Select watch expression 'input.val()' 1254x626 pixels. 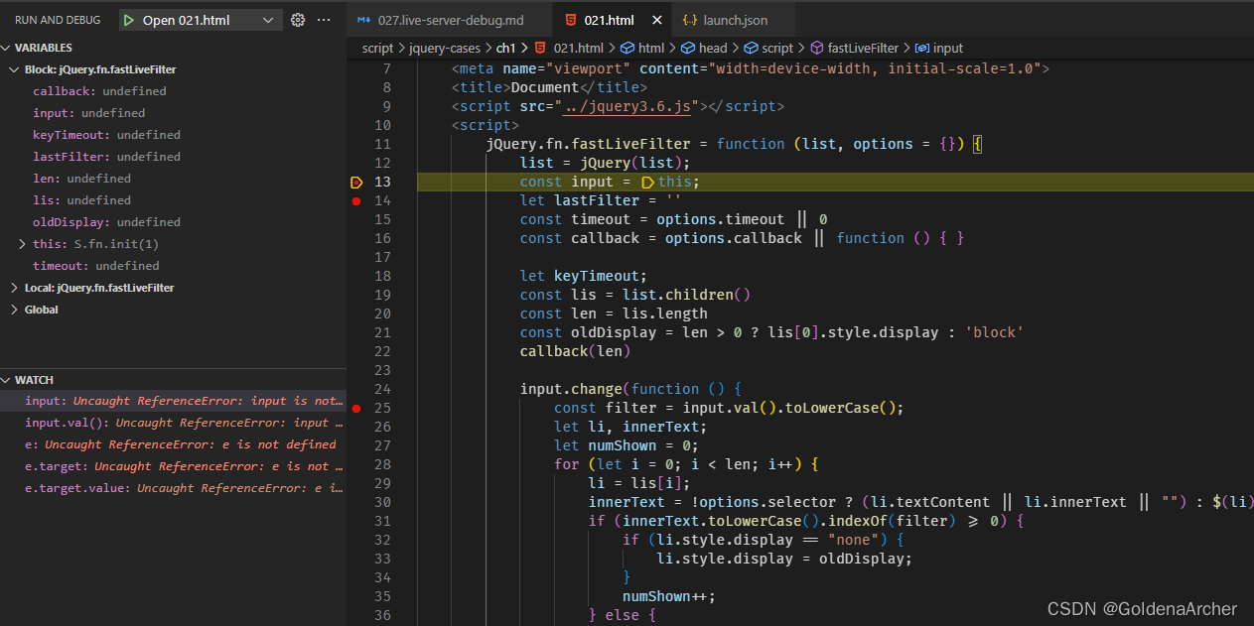click(173, 423)
